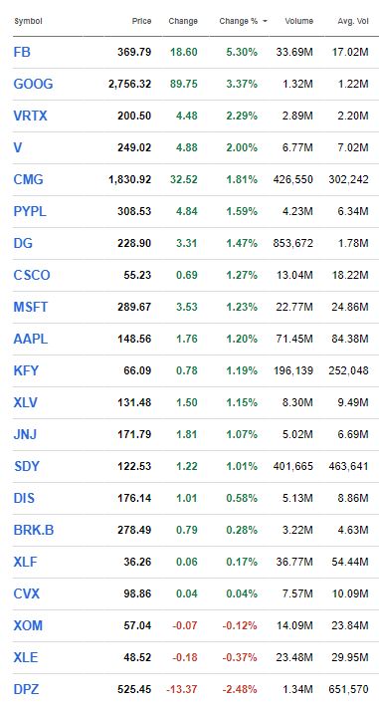Image resolution: width=379 pixels, height=707 pixels.
Task: Sort the table by Symbol column
Action: 28,21
